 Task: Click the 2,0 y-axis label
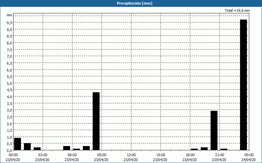coord(9,124)
